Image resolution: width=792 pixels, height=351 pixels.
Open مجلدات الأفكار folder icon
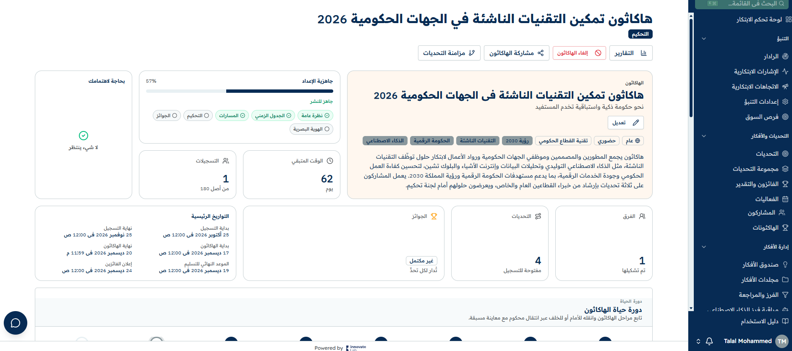pyautogui.click(x=785, y=280)
